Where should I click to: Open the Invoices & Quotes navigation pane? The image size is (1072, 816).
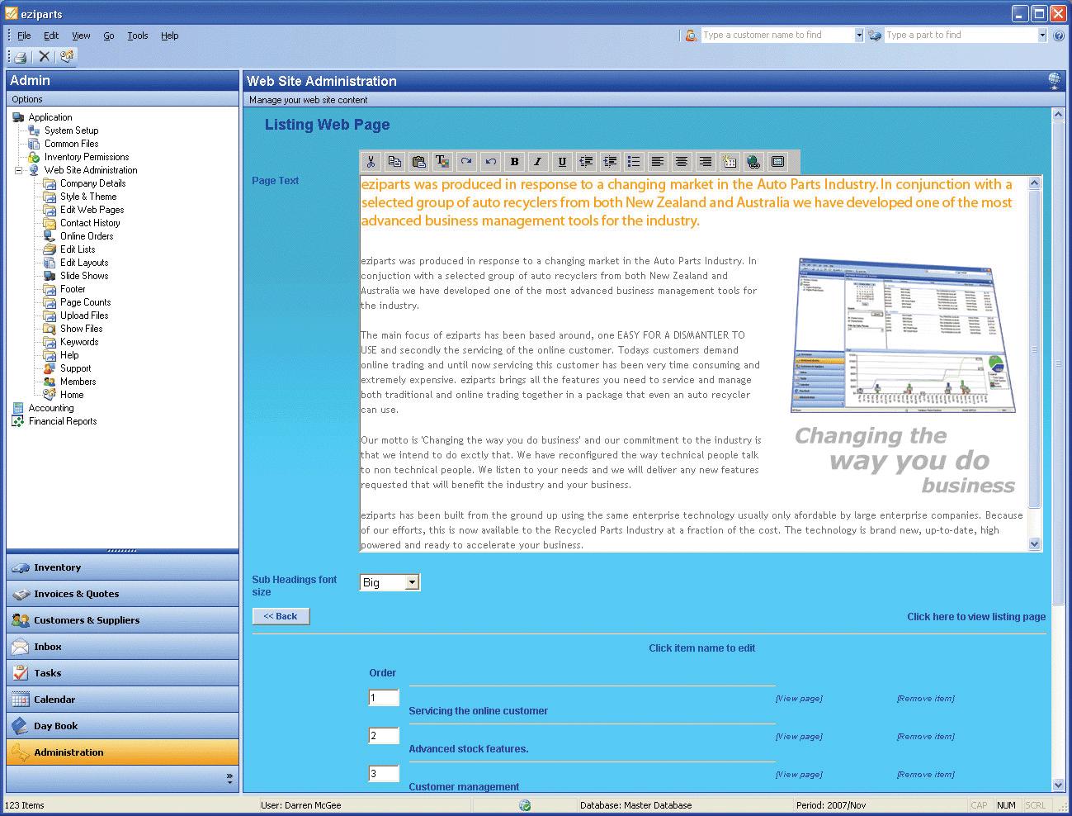tap(76, 594)
